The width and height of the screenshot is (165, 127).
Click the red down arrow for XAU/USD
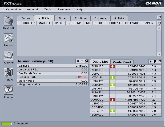pyautogui.click(x=112, y=100)
